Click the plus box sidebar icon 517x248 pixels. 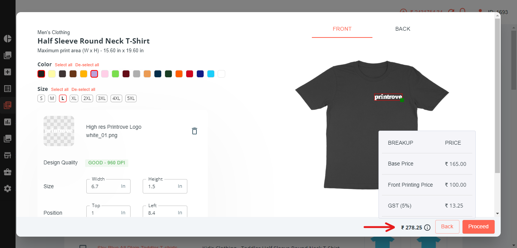coord(8,72)
